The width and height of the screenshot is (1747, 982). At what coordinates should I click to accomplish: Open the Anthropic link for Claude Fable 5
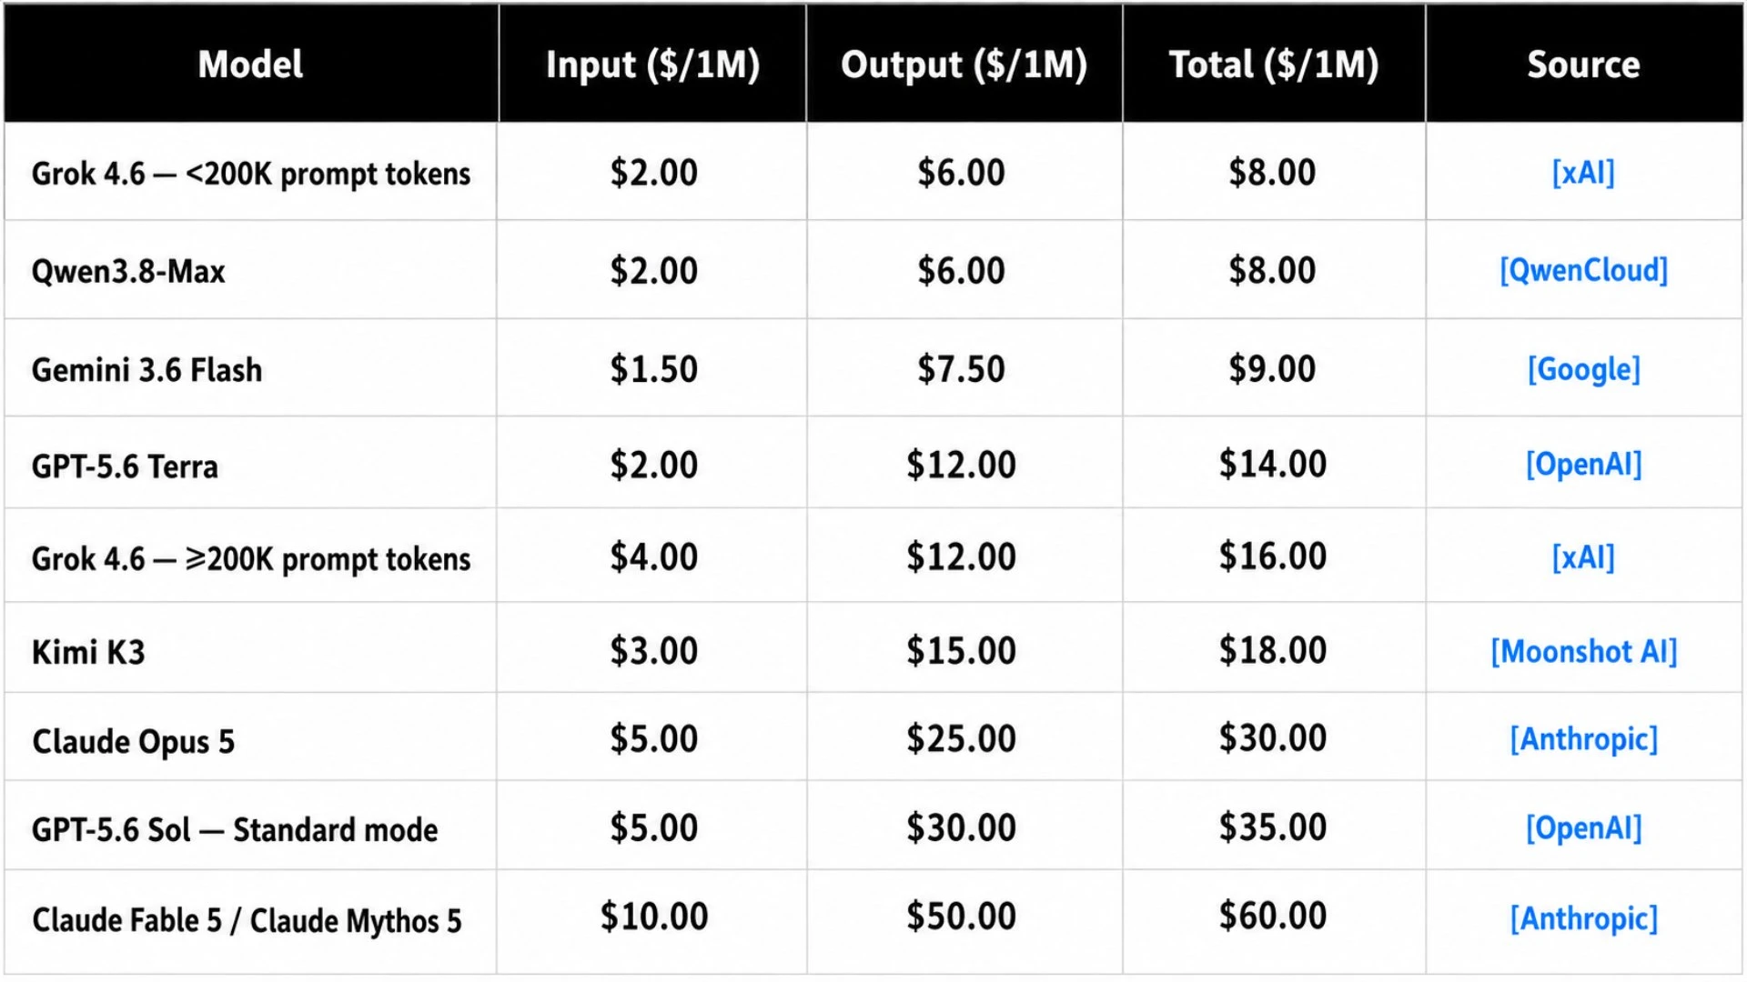pyautogui.click(x=1583, y=918)
